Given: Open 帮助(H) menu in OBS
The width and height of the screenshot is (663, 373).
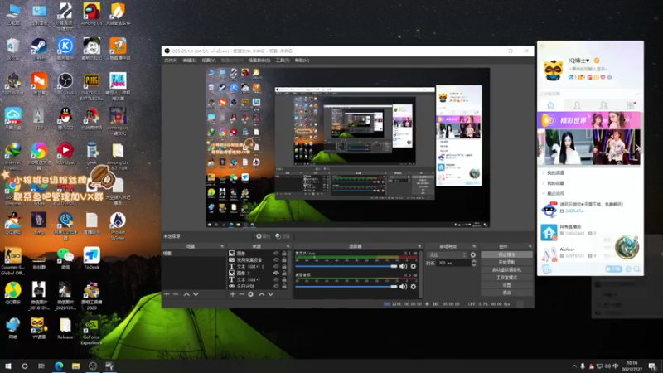Looking at the screenshot, I should pos(302,61).
